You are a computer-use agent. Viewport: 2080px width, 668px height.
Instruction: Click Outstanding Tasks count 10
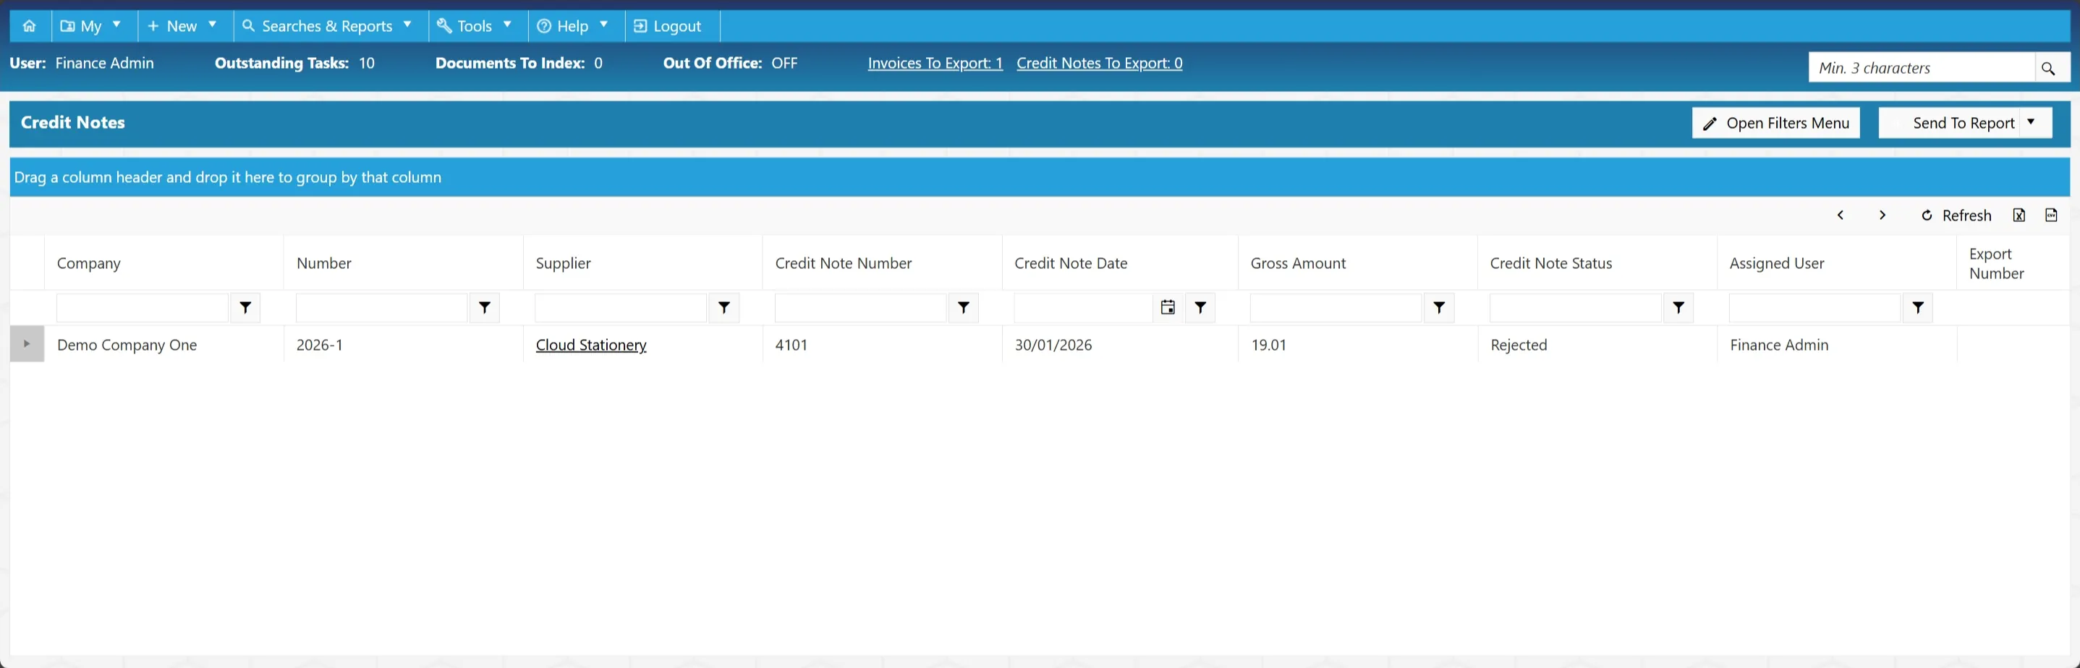367,63
